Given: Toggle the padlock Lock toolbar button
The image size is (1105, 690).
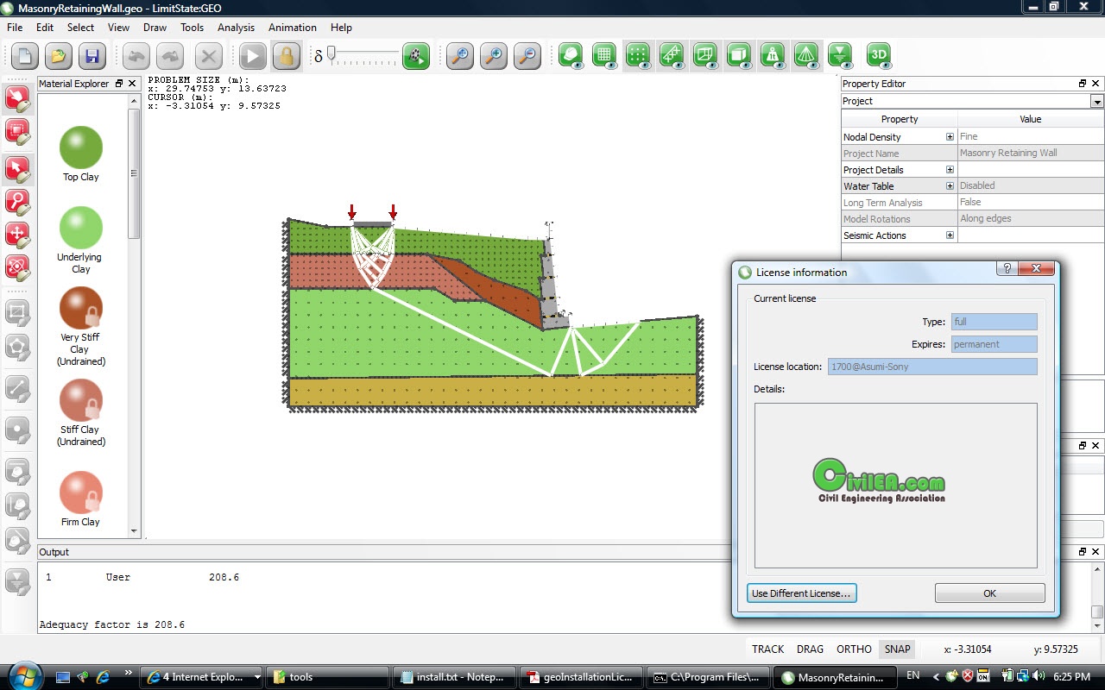Looking at the screenshot, I should click(286, 57).
